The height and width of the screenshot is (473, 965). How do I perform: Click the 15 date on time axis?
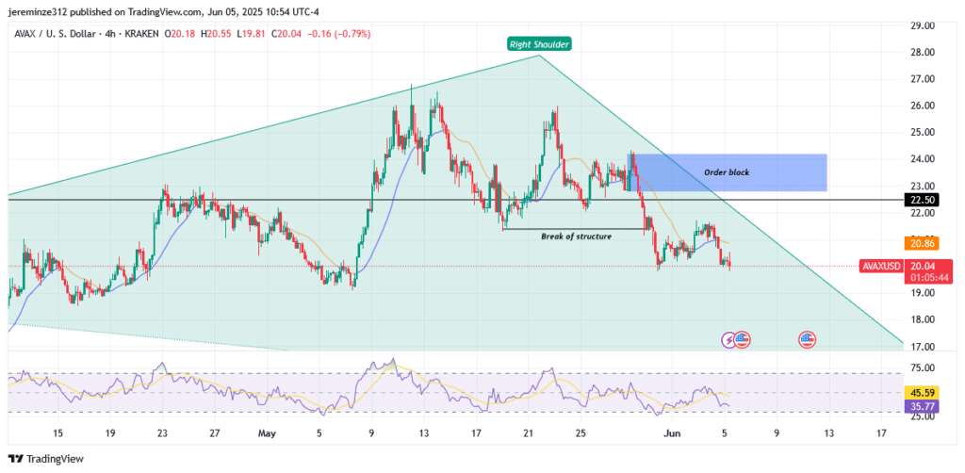57,433
